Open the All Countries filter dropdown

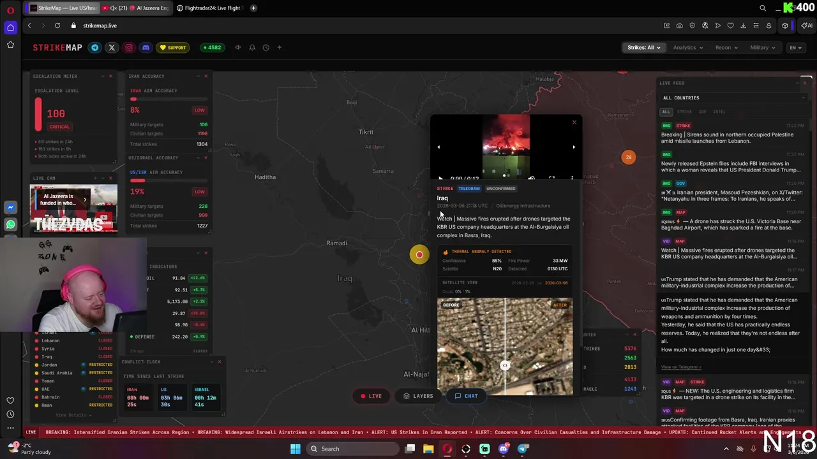pyautogui.click(x=733, y=98)
